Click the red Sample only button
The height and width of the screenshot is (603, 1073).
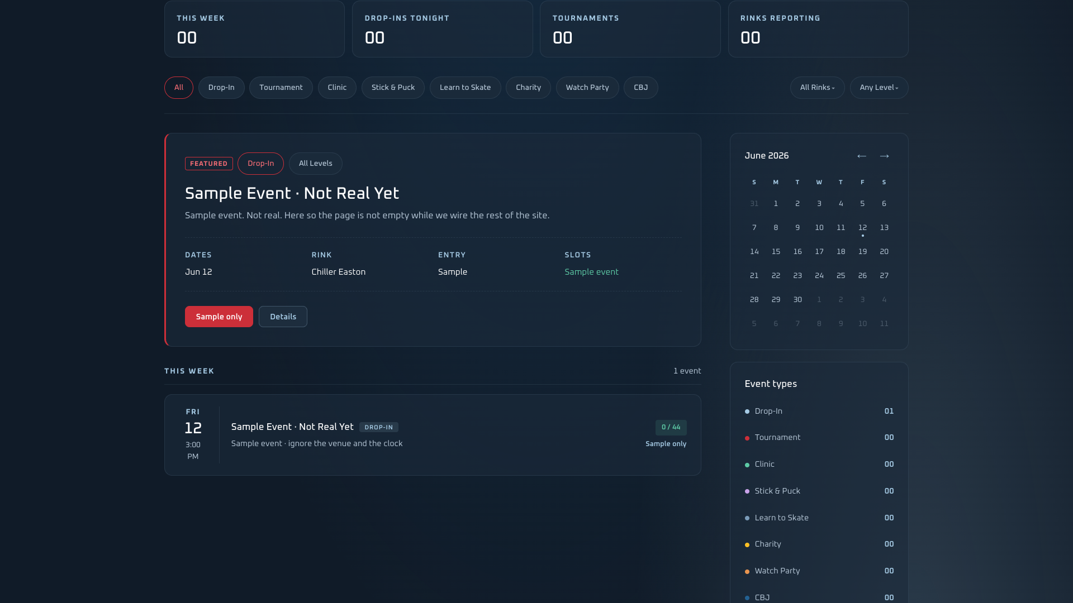coord(219,317)
